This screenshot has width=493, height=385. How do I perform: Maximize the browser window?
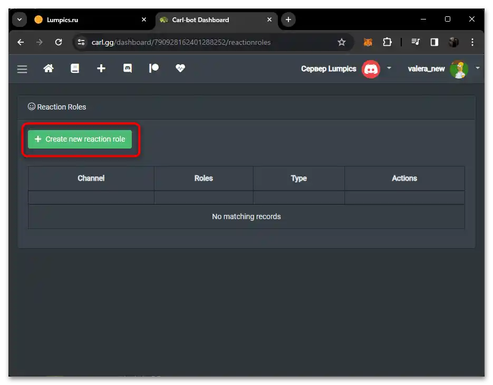click(x=448, y=19)
